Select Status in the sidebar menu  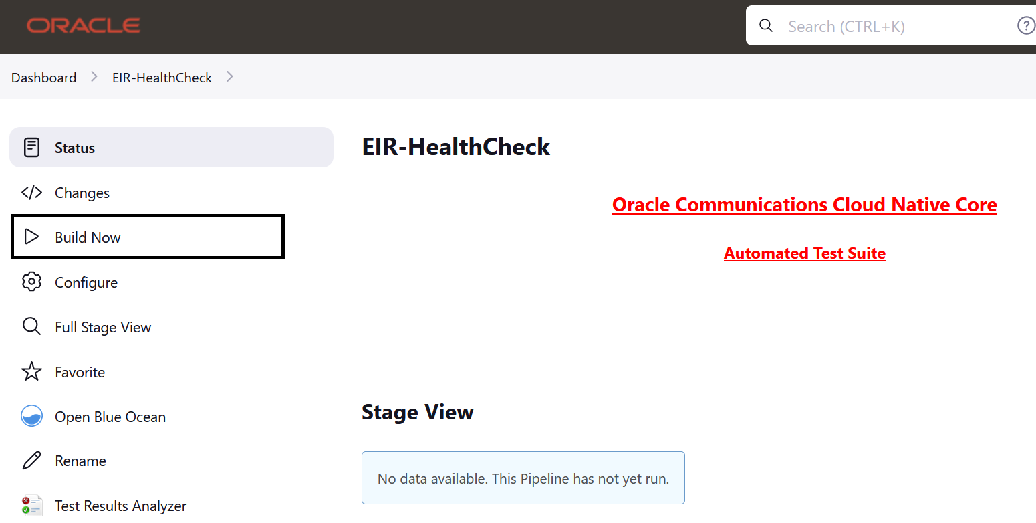74,147
